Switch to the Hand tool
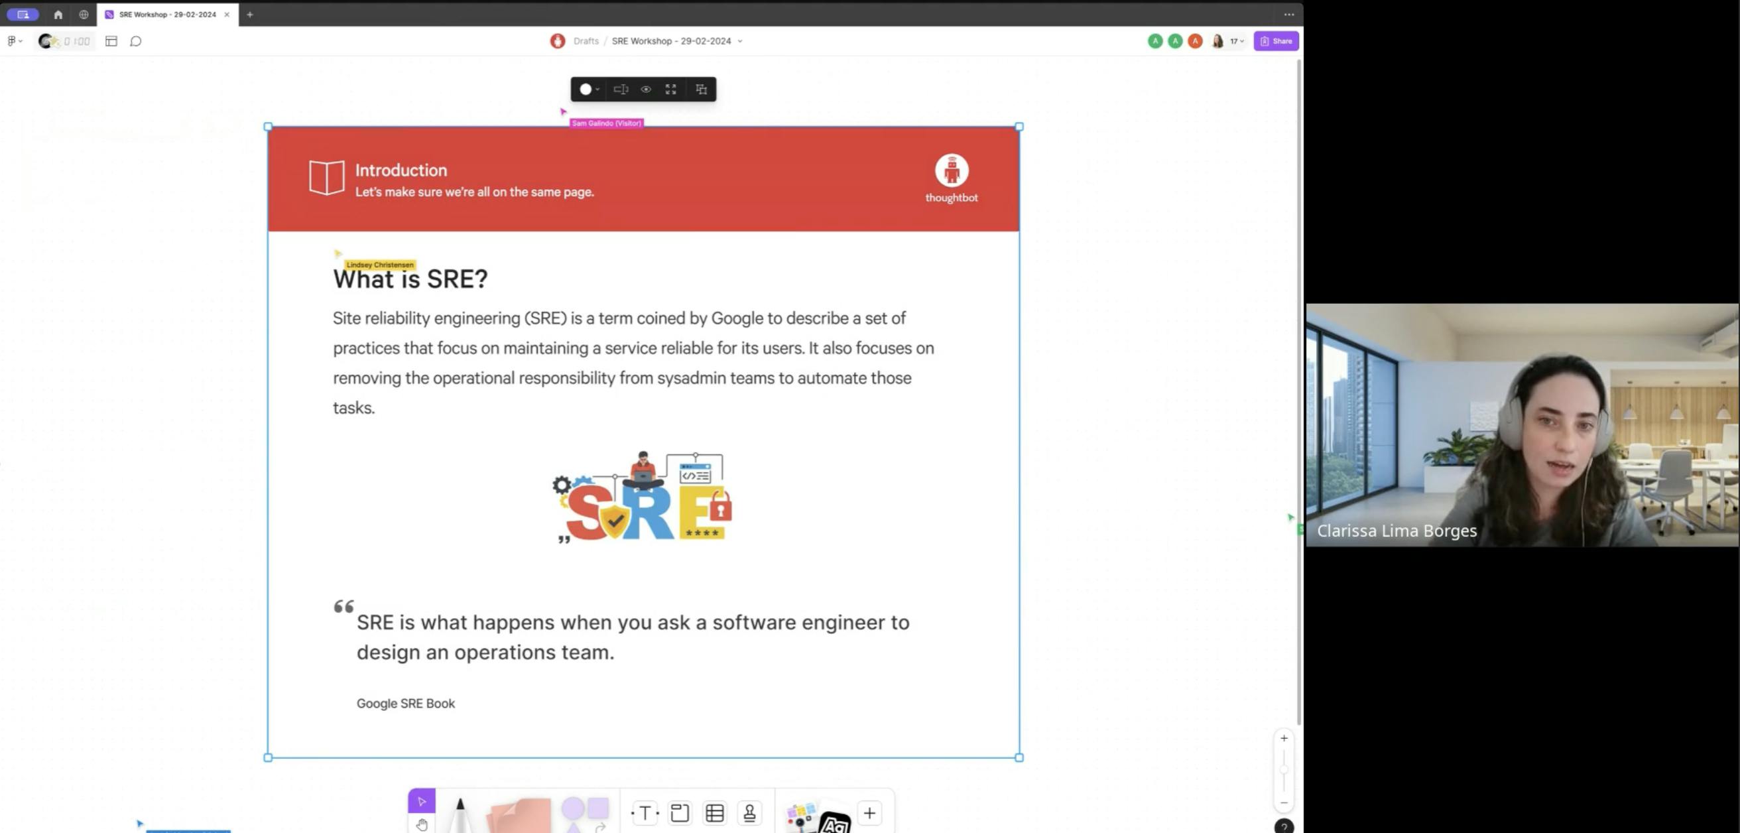 422,824
